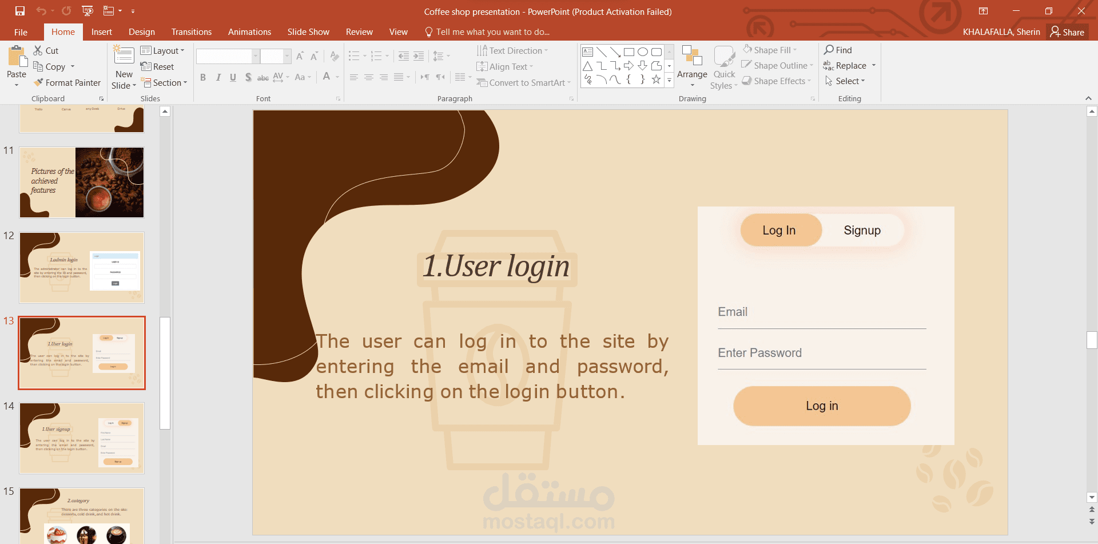Open the Font Color dropdown arrow
This screenshot has width=1098, height=544.
point(337,77)
